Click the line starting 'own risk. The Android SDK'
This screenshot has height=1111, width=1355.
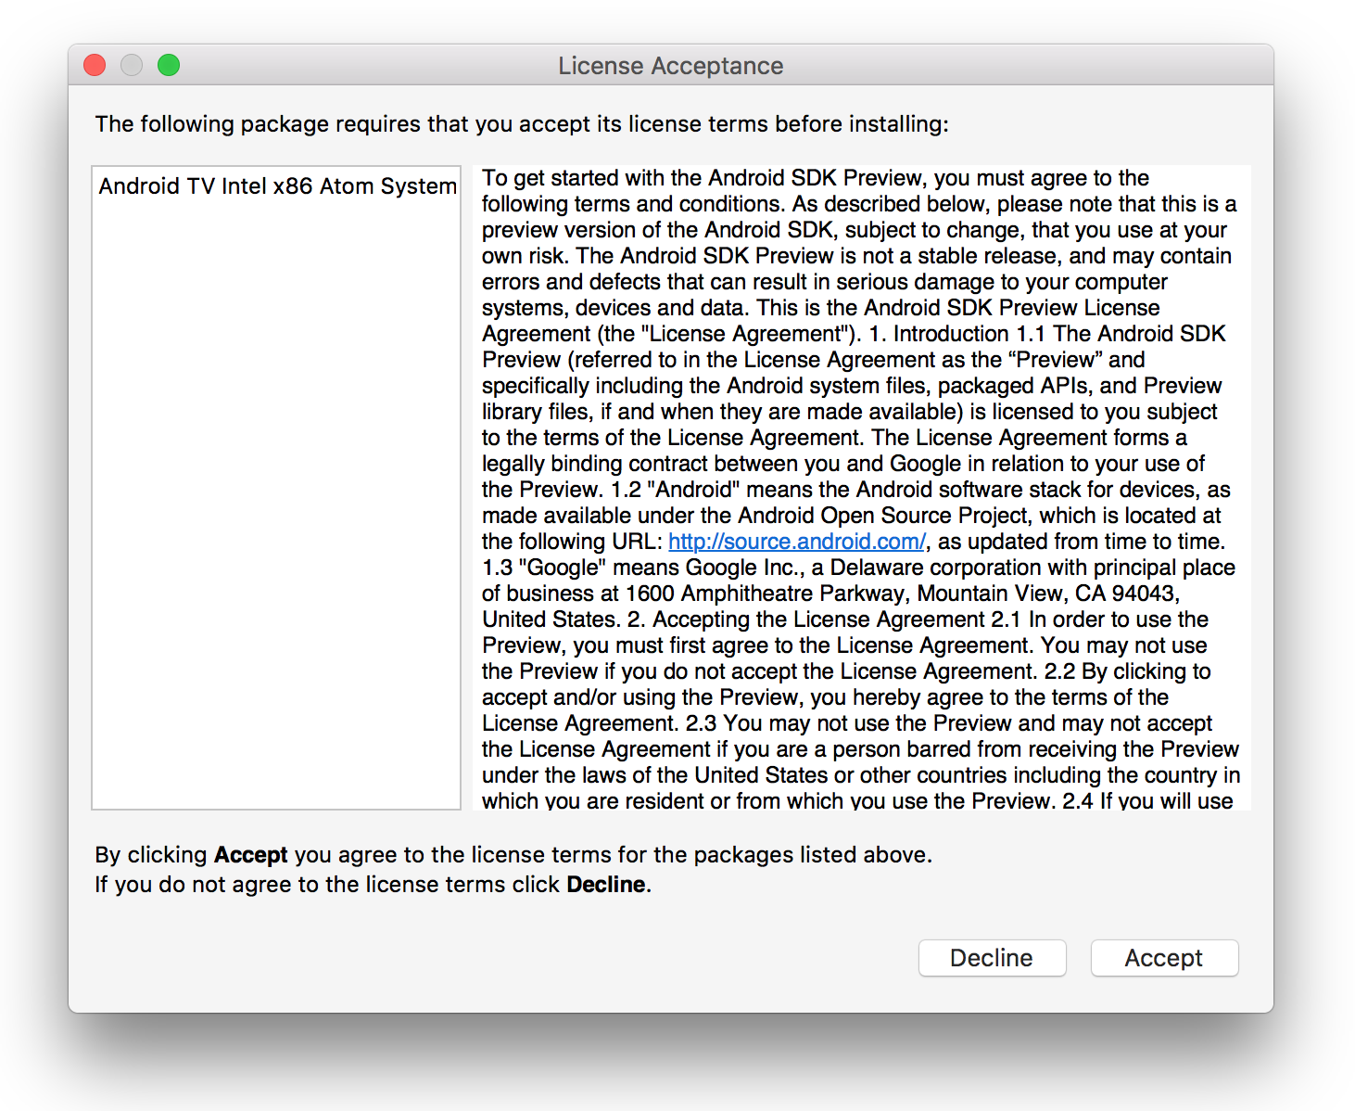[856, 256]
